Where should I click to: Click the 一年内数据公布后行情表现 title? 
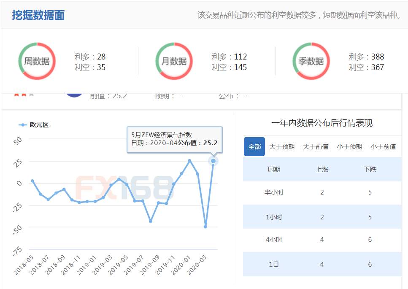[322, 122]
